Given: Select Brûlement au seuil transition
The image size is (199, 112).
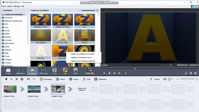Looking at the screenshot, I should pos(41,21).
